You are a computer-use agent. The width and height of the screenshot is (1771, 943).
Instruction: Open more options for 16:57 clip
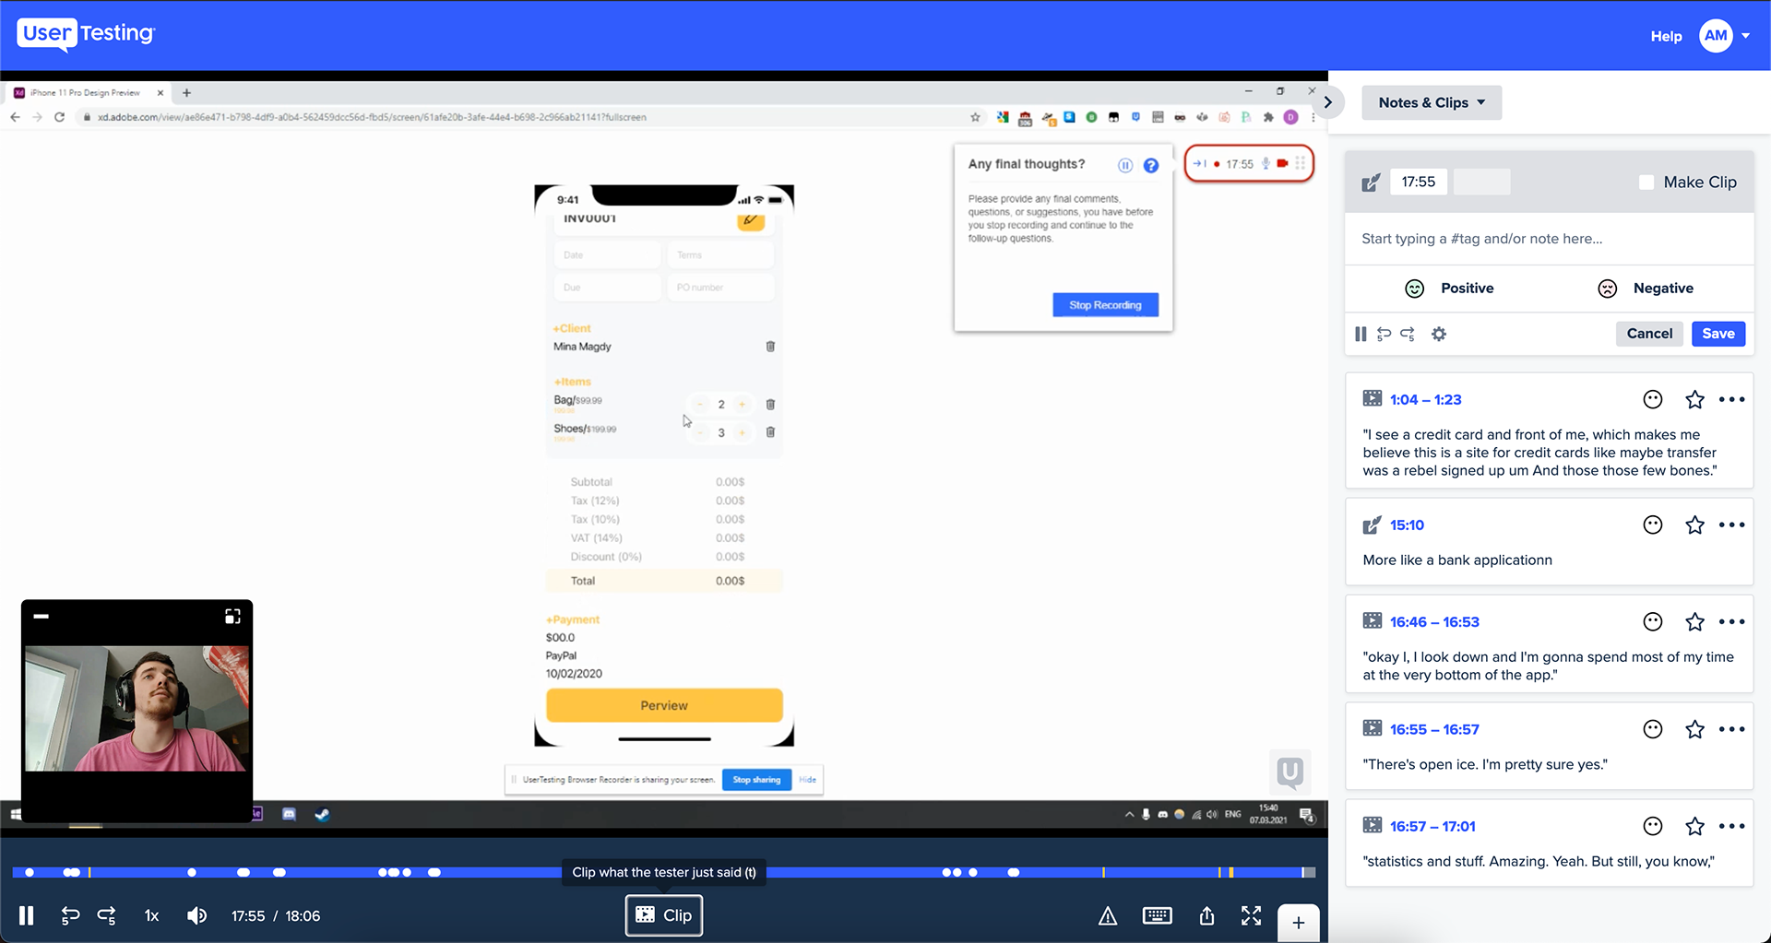pos(1732,827)
